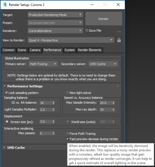Viewport: 155px width, 167px height.
Task: Collapse the Performance Settings rollout arrow
Action: [x=5, y=86]
